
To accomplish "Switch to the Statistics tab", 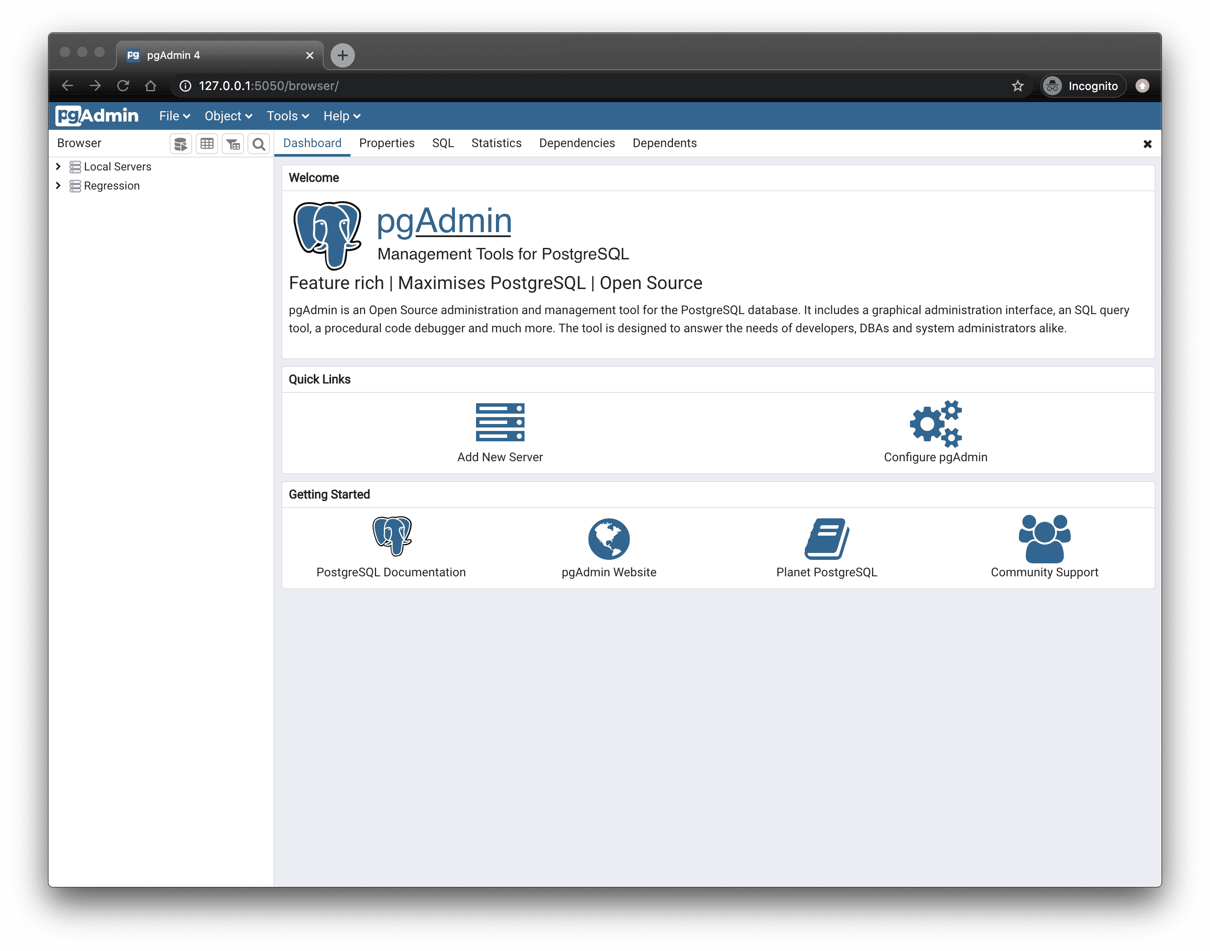I will pyautogui.click(x=496, y=142).
